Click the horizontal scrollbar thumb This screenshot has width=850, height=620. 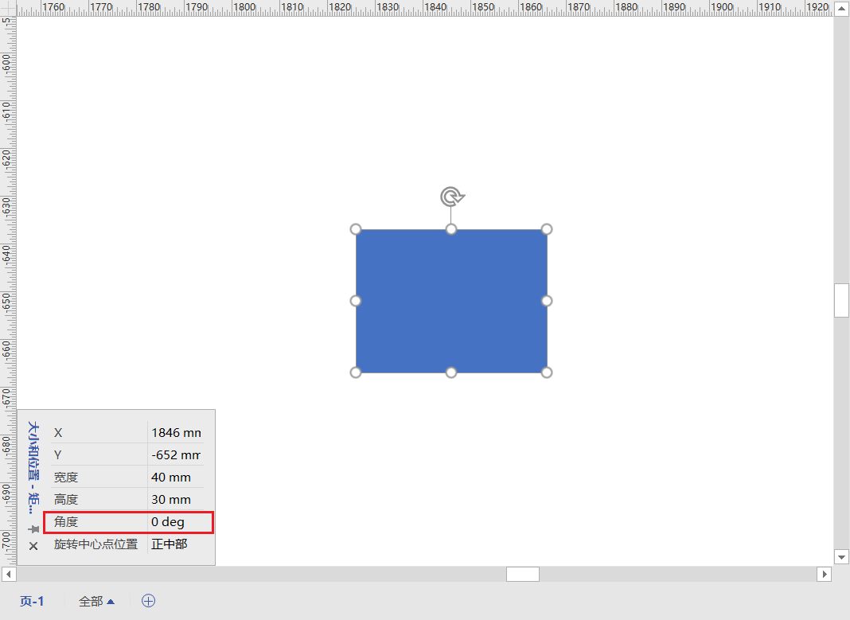click(x=523, y=574)
